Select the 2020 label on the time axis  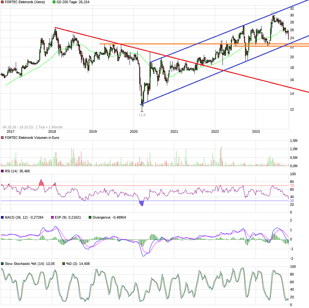(134, 131)
